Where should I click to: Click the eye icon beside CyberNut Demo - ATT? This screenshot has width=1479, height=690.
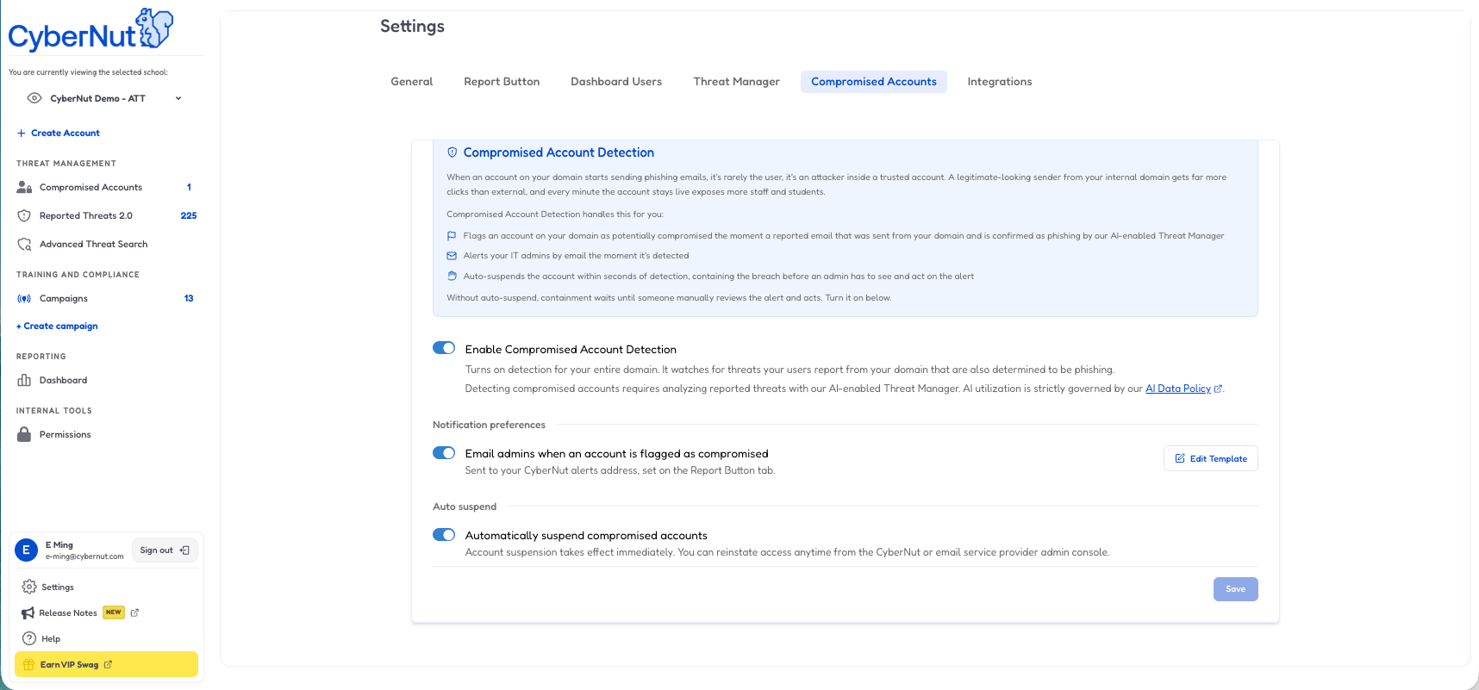[x=34, y=98]
